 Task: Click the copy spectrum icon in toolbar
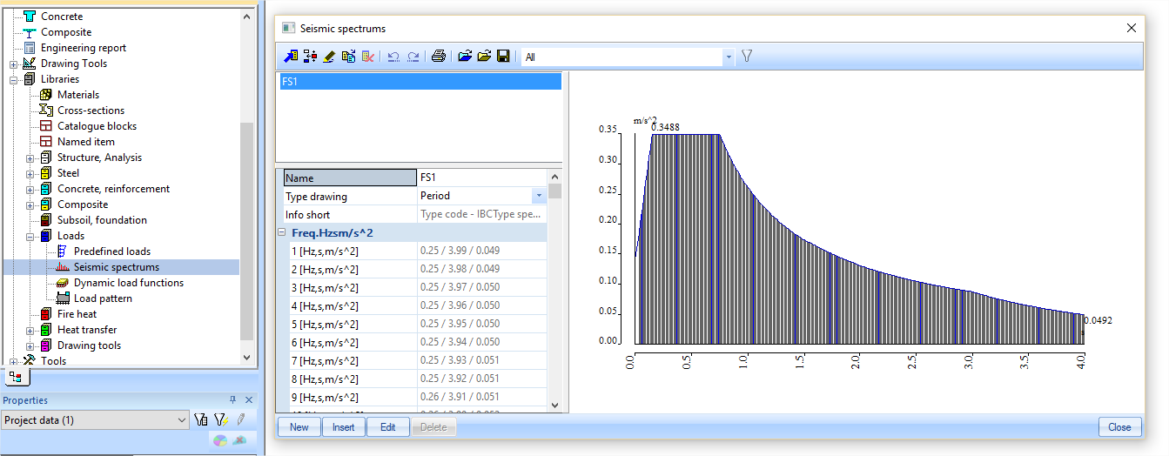pyautogui.click(x=349, y=57)
